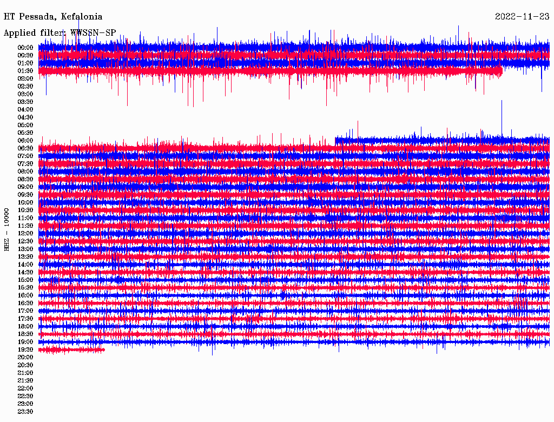Click the partial blue trace on 06:00 row
554x422 pixels.
[x=441, y=140]
